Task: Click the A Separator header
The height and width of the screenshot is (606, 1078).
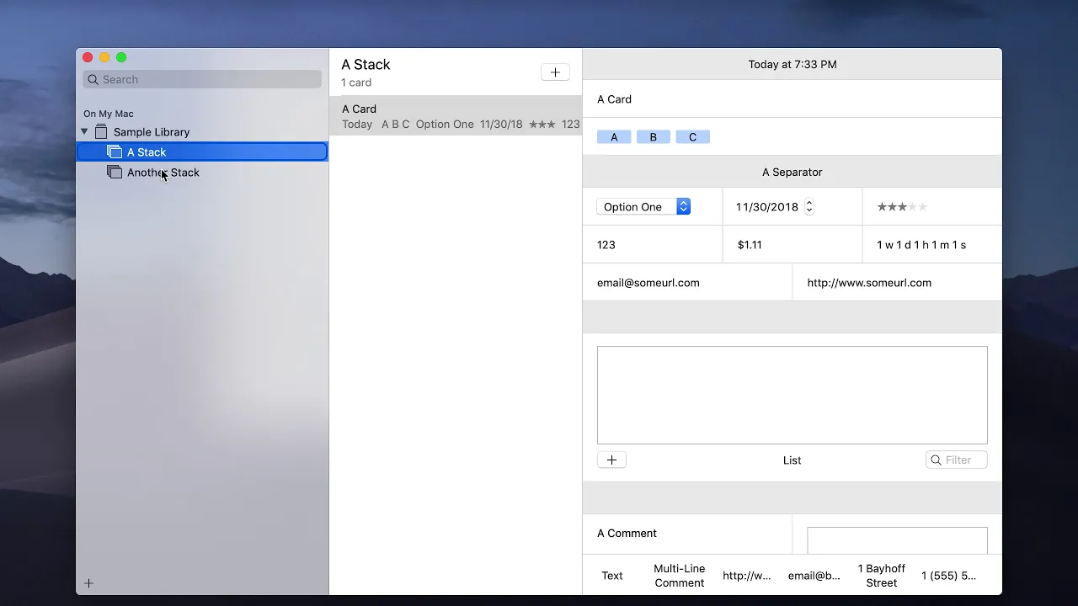Action: [x=792, y=172]
